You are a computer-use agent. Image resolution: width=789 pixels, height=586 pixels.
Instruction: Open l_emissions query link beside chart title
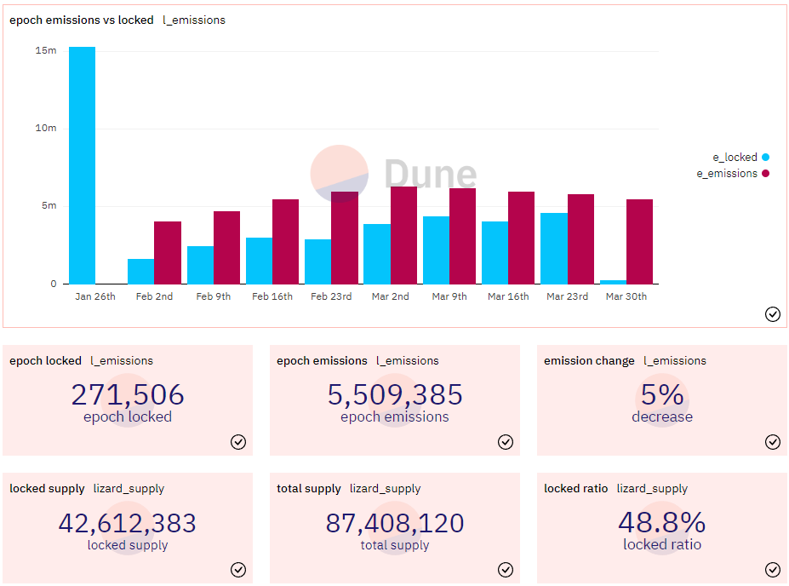point(194,20)
